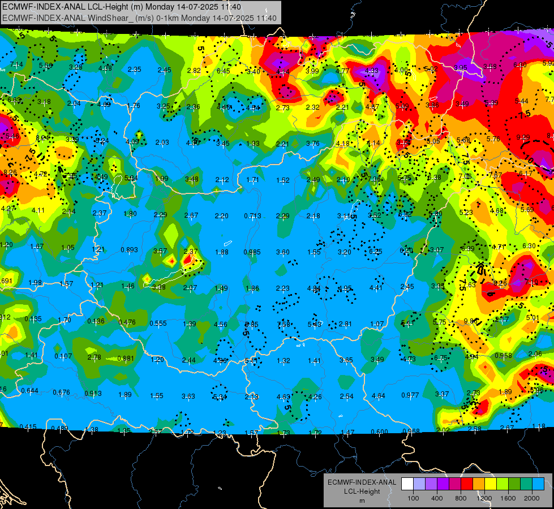The height and width of the screenshot is (509, 554).
Task: Click the wind shear value 2.78
Action: point(95,357)
